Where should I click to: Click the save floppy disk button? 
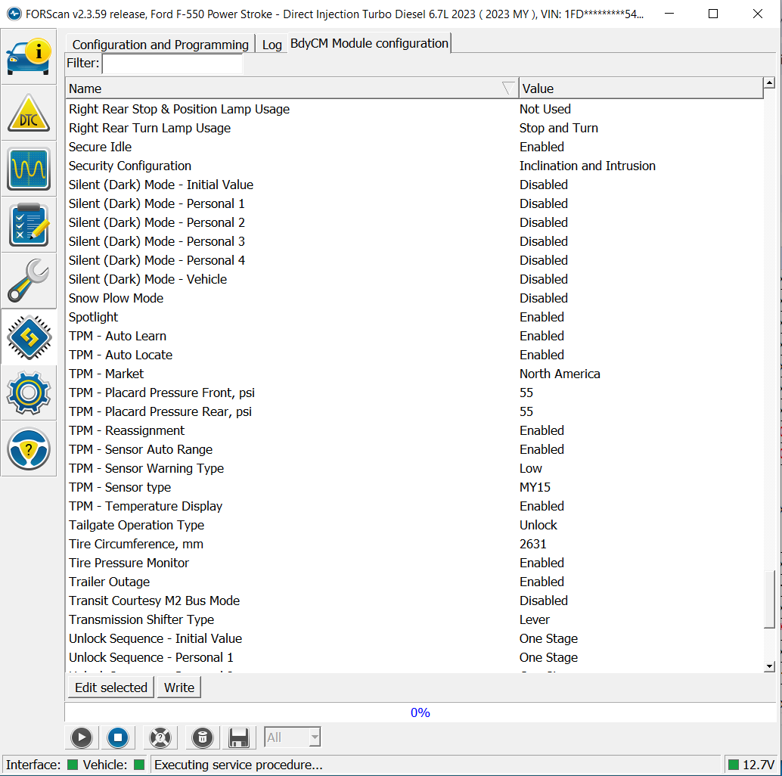(x=239, y=737)
